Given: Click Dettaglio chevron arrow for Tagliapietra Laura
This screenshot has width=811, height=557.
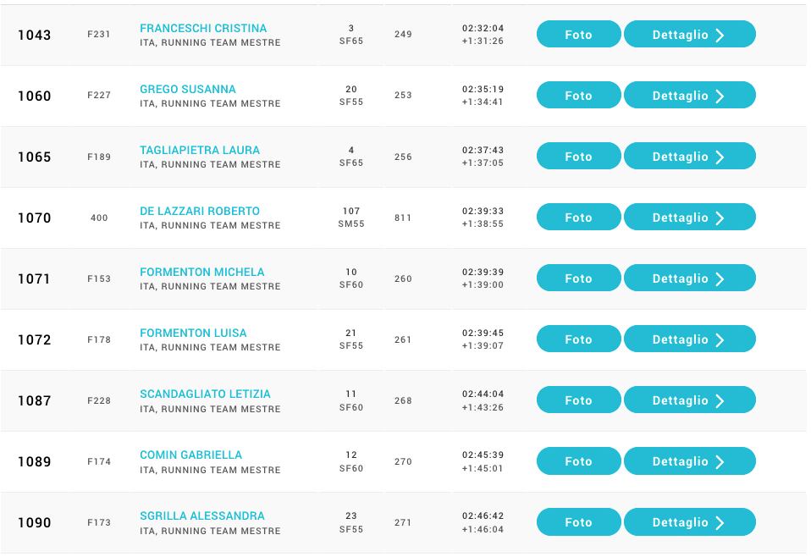Looking at the screenshot, I should [720, 157].
